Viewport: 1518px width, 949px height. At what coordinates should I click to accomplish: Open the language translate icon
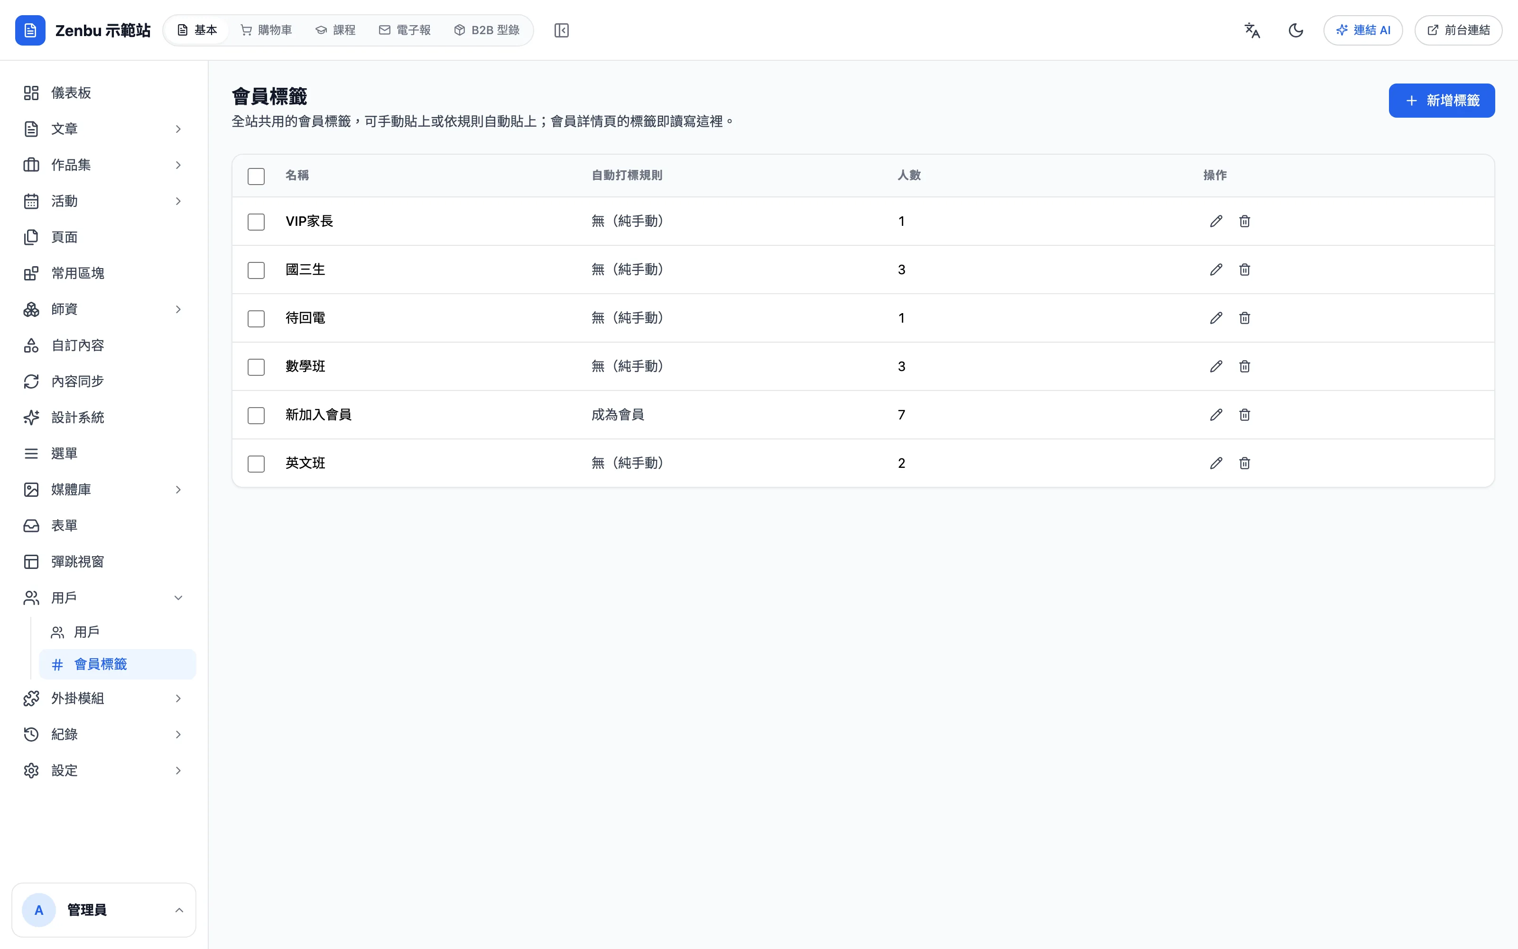pyautogui.click(x=1252, y=30)
